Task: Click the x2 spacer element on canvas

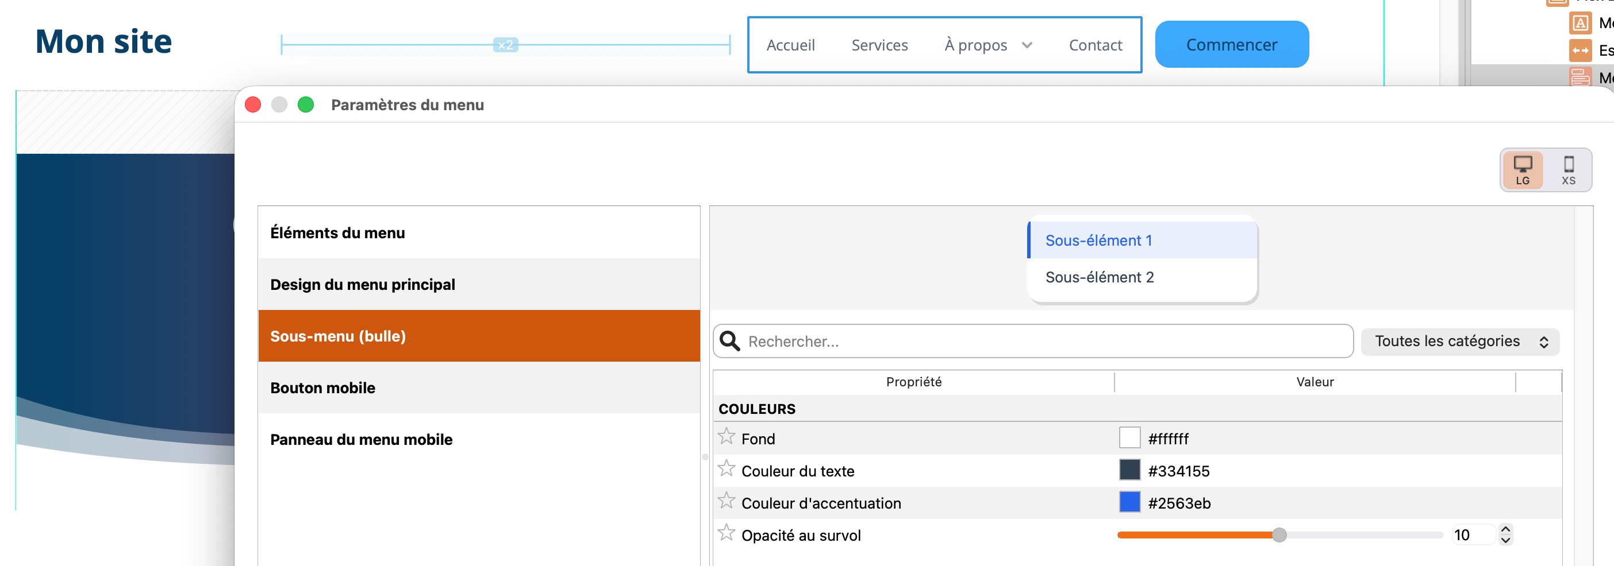Action: [505, 45]
